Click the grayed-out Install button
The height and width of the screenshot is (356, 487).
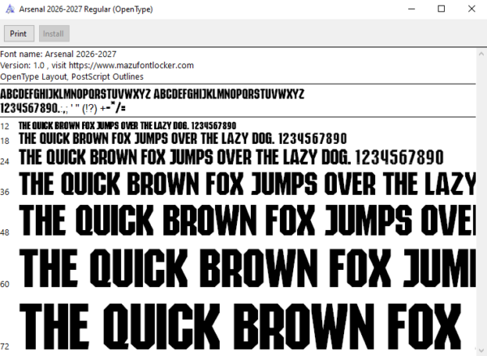54,33
